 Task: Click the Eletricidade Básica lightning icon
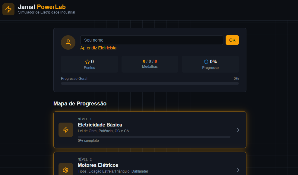click(66, 130)
